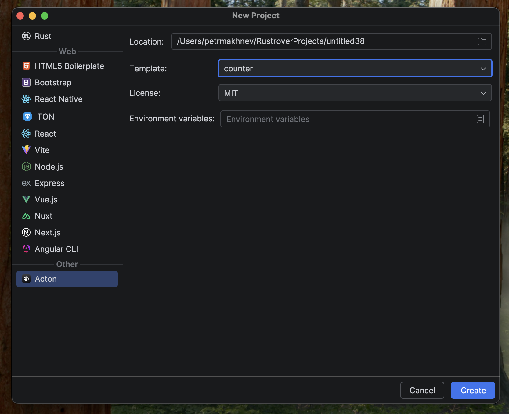509x414 pixels.
Task: Select the TON project icon
Action: point(27,116)
